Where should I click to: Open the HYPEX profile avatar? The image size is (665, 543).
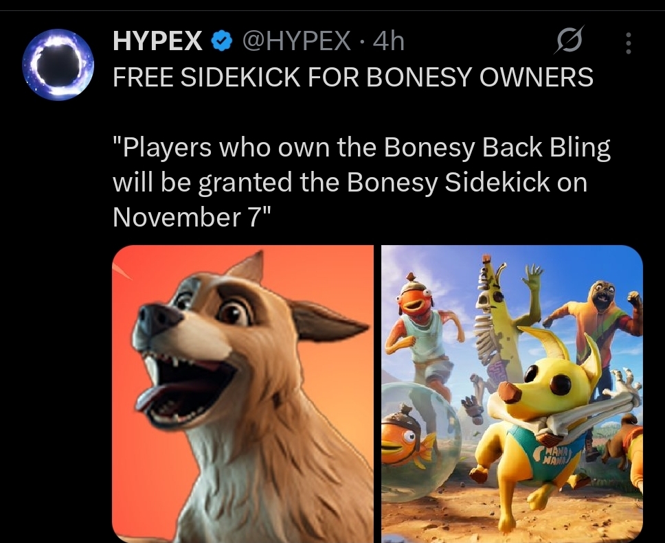[58, 65]
